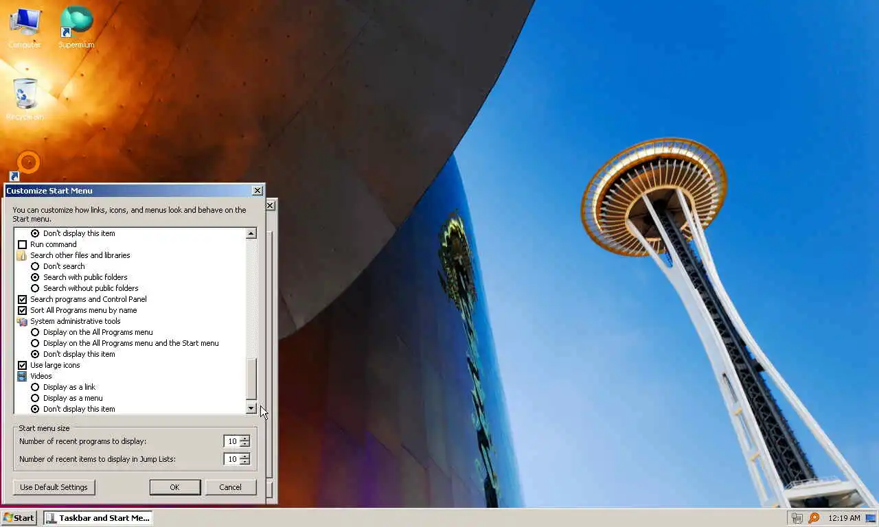Choose All Programs menu and Start menu
The width and height of the screenshot is (879, 527).
pyautogui.click(x=35, y=343)
